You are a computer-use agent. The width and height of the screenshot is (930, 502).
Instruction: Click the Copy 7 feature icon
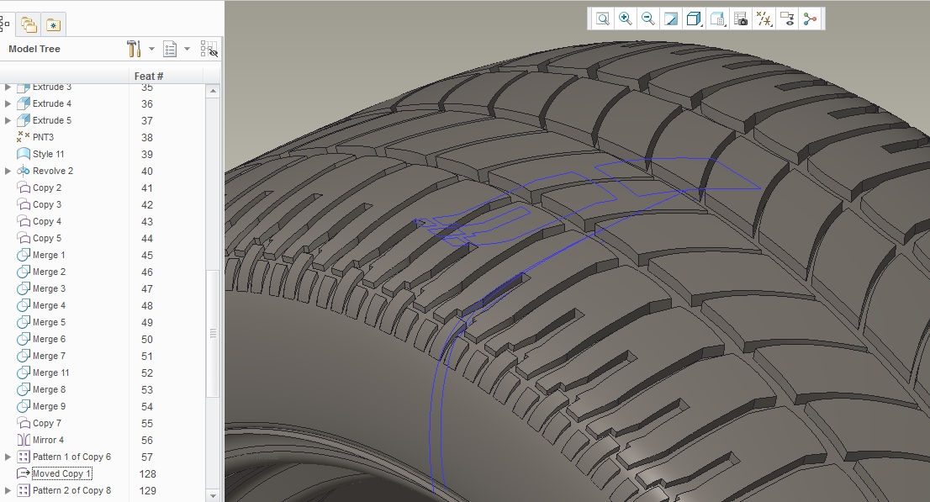coord(24,423)
